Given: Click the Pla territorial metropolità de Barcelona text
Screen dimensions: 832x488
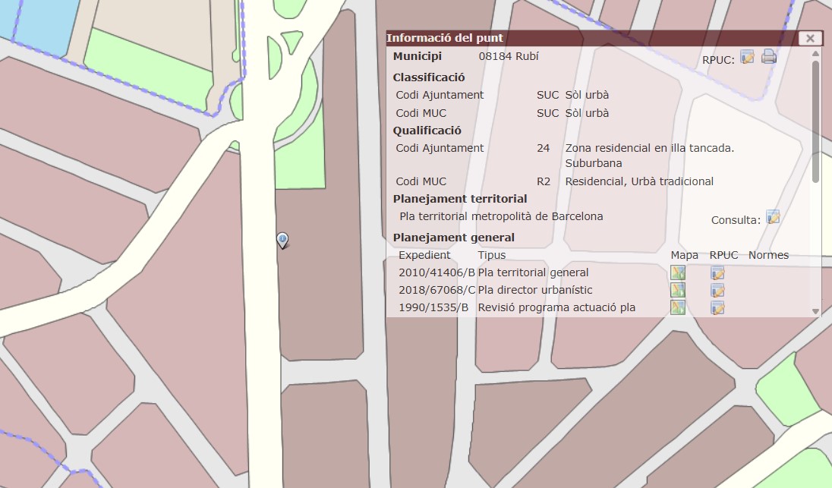Looking at the screenshot, I should (x=501, y=216).
